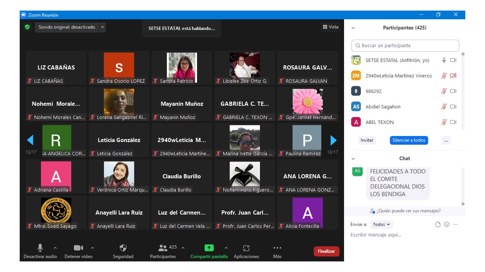The image size is (485, 272).
Task: Click the chat panel scrollbar
Action: pyautogui.click(x=463, y=186)
